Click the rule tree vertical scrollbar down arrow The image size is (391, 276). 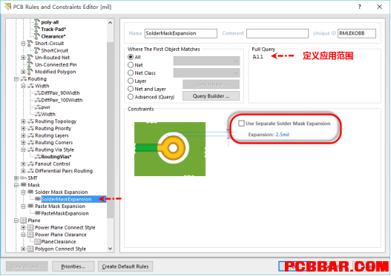point(111,249)
